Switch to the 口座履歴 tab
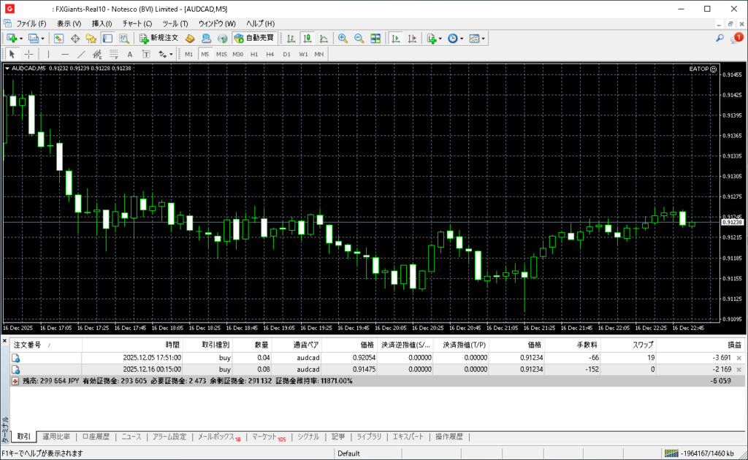 click(95, 437)
